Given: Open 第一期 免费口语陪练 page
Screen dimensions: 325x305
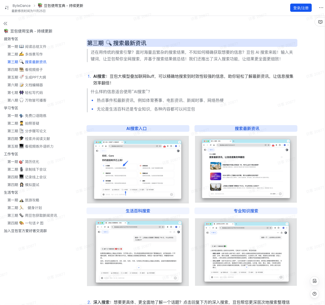Looking at the screenshot, I should [27, 116].
